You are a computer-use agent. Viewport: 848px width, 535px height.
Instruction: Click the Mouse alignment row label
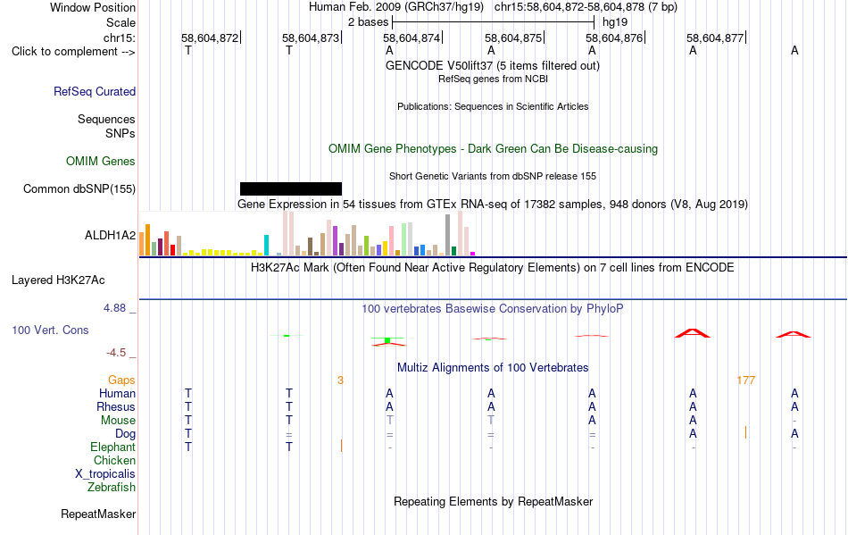118,421
